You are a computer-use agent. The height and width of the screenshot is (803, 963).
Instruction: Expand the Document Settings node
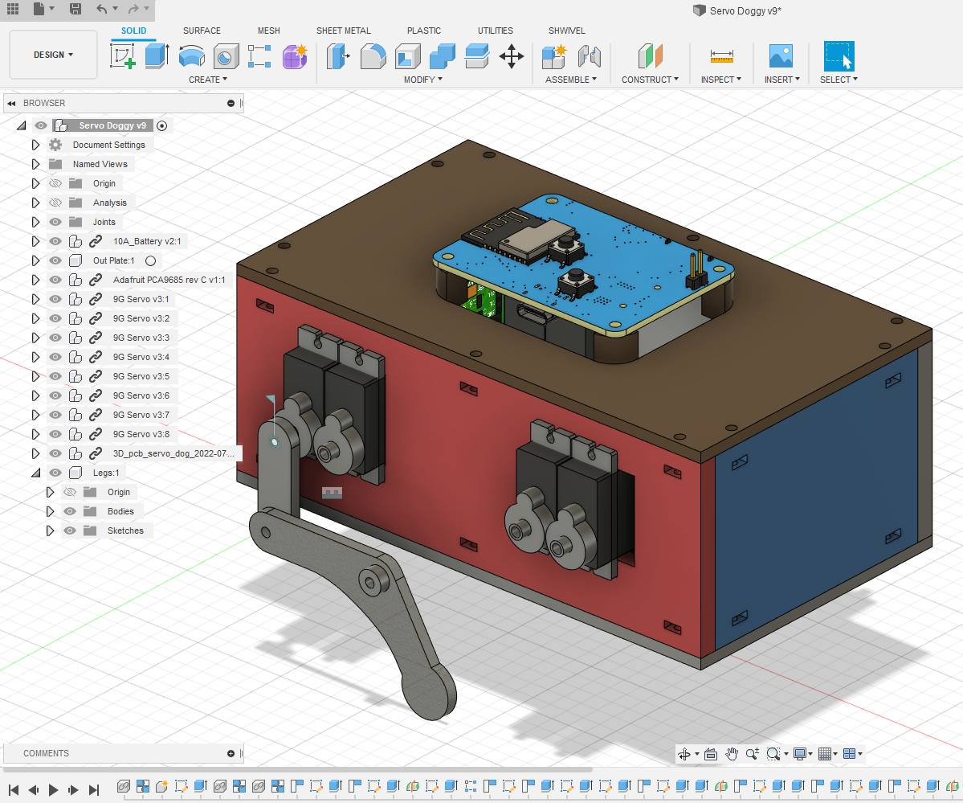tap(35, 145)
